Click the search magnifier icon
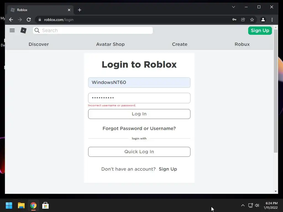The width and height of the screenshot is (283, 212). [37, 30]
